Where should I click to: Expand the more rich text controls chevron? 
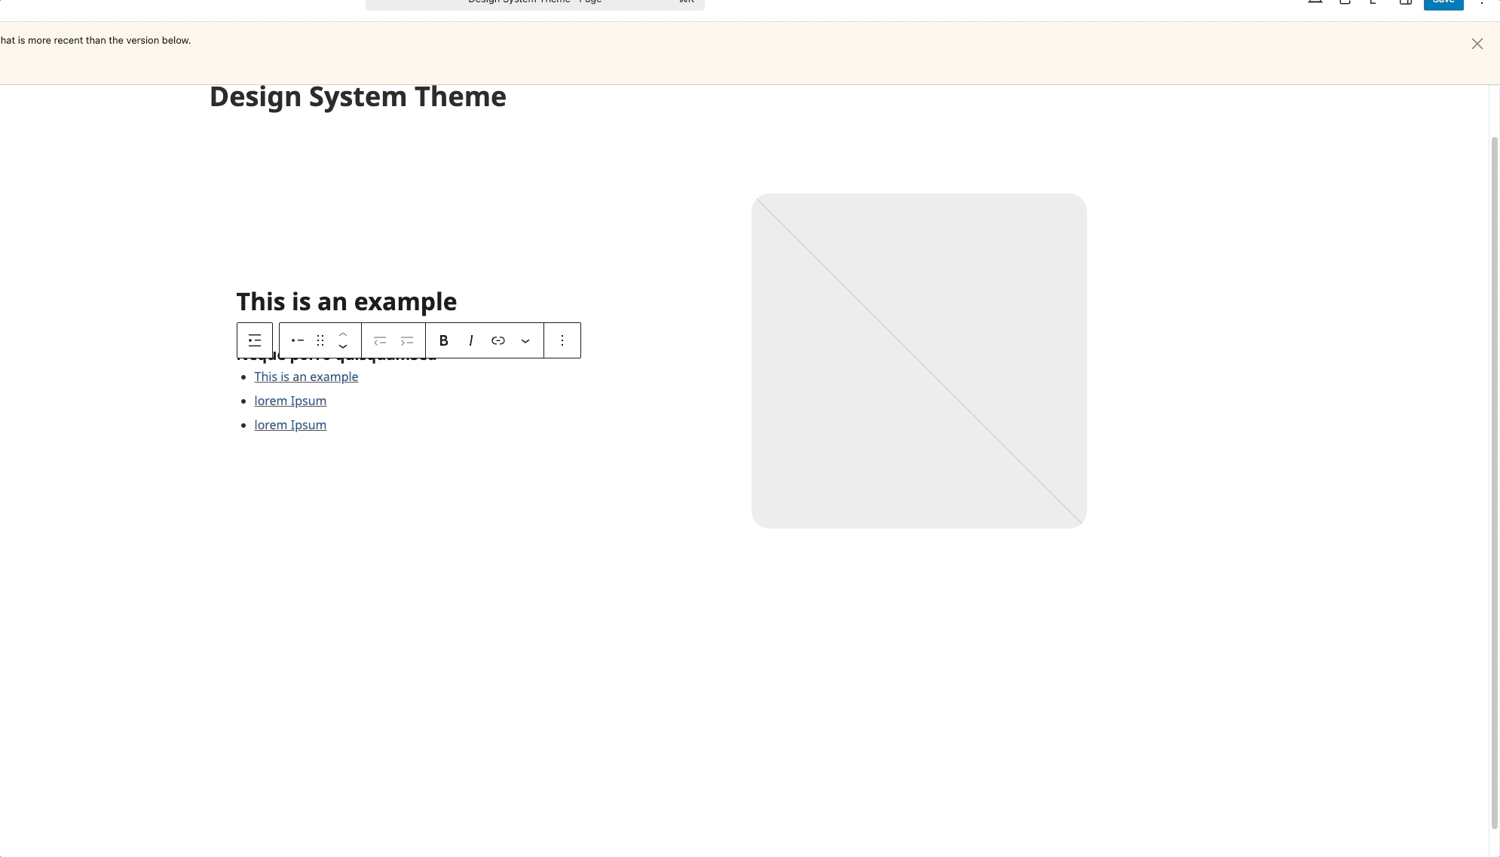click(525, 340)
